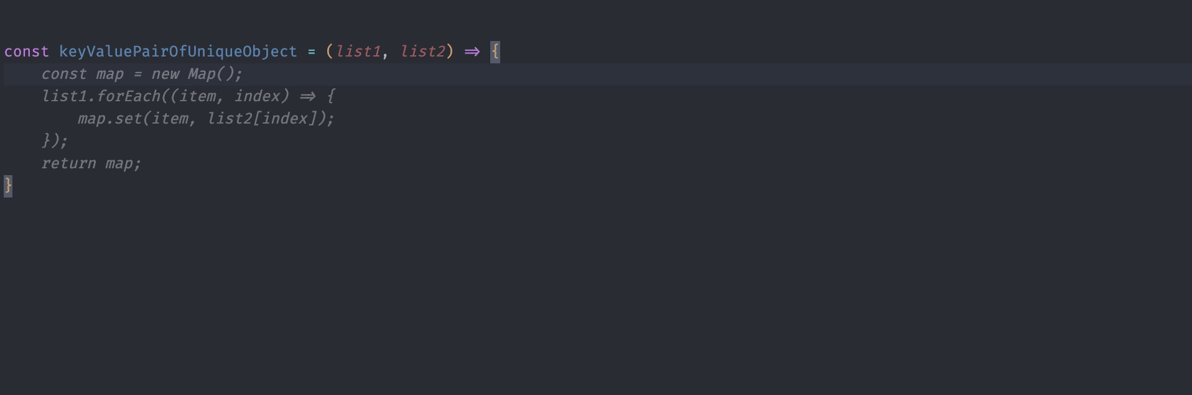The height and width of the screenshot is (395, 1192).
Task: Click 'list1.forEach' in the suggestion
Action: tap(101, 96)
